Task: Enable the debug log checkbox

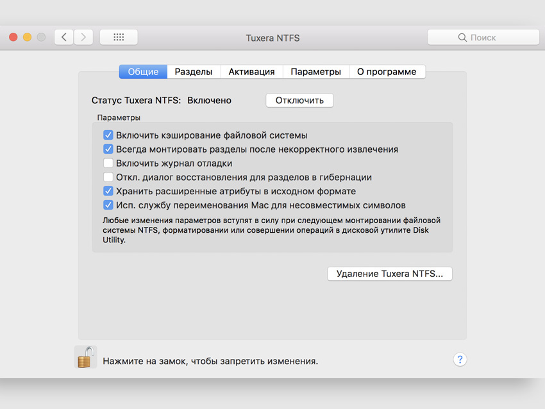Action: pos(108,163)
